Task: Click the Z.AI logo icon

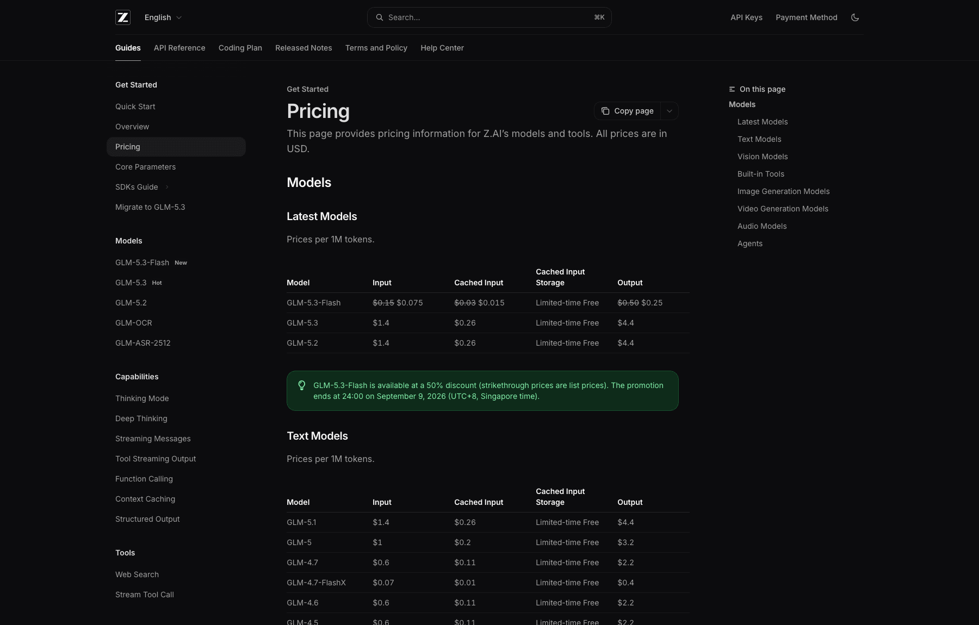Action: coord(123,17)
